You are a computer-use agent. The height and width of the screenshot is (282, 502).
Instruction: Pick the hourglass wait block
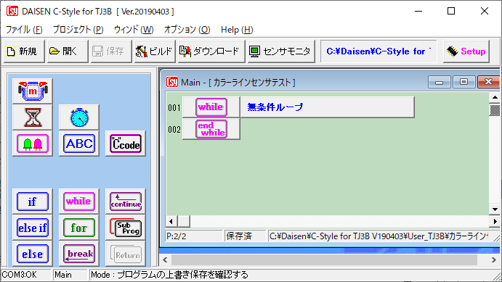pyautogui.click(x=33, y=117)
